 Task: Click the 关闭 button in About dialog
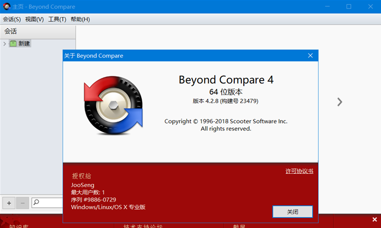coord(293,212)
